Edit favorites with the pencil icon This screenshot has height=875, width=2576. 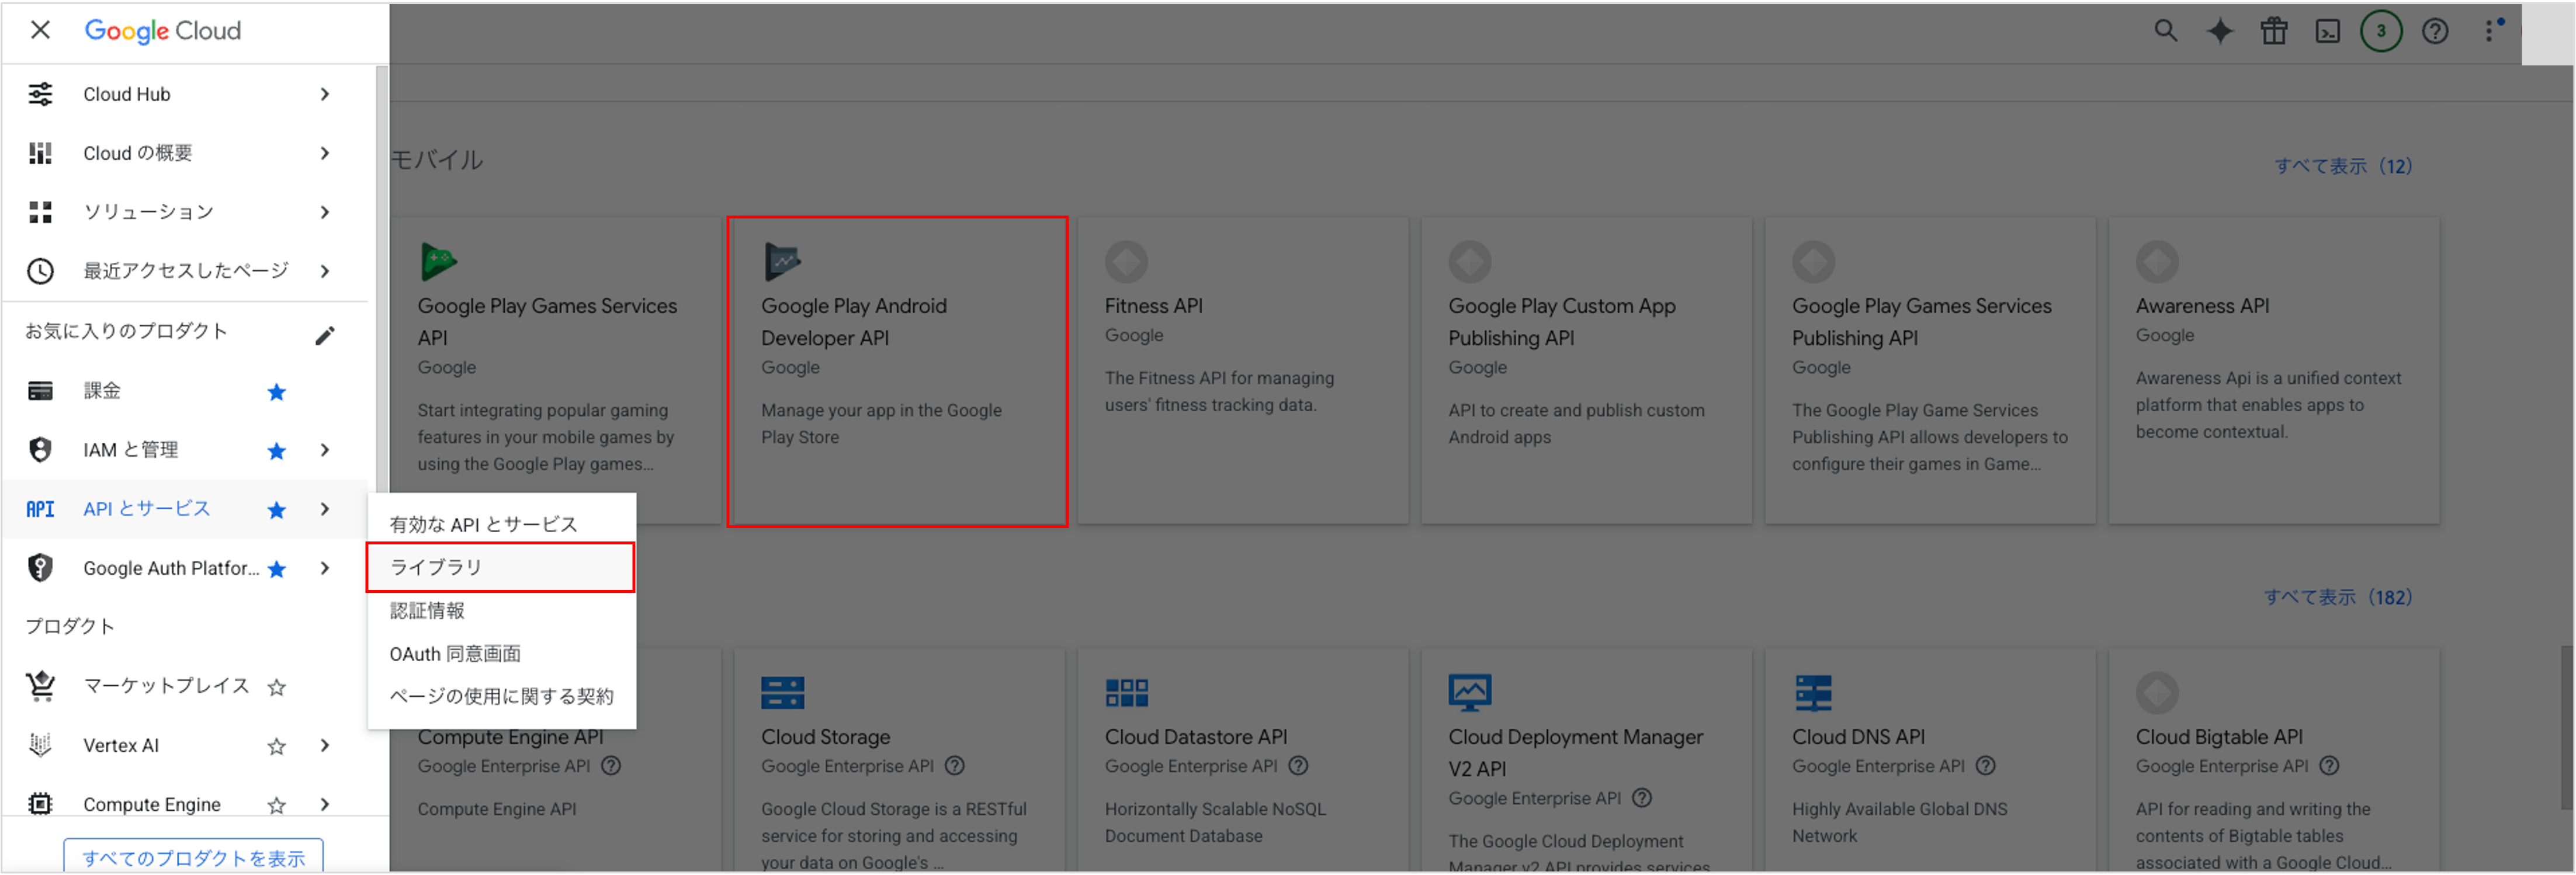pyautogui.click(x=325, y=336)
